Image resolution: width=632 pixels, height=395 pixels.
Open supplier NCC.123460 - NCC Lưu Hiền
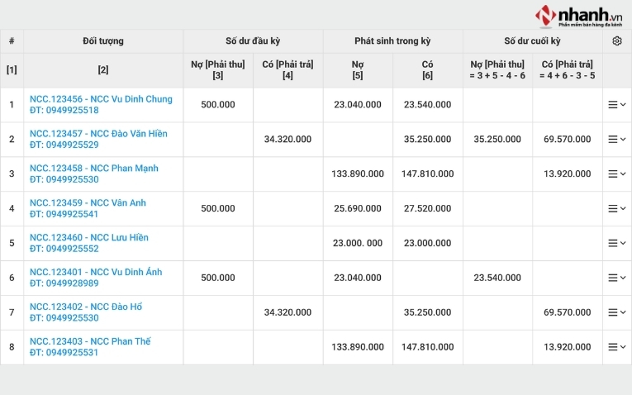[89, 238]
